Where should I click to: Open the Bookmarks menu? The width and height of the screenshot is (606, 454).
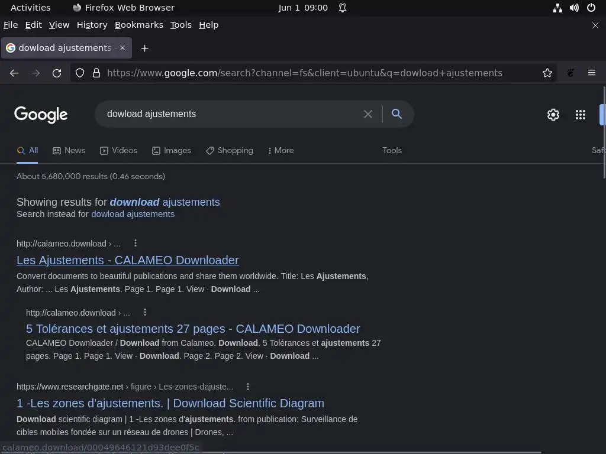point(138,25)
